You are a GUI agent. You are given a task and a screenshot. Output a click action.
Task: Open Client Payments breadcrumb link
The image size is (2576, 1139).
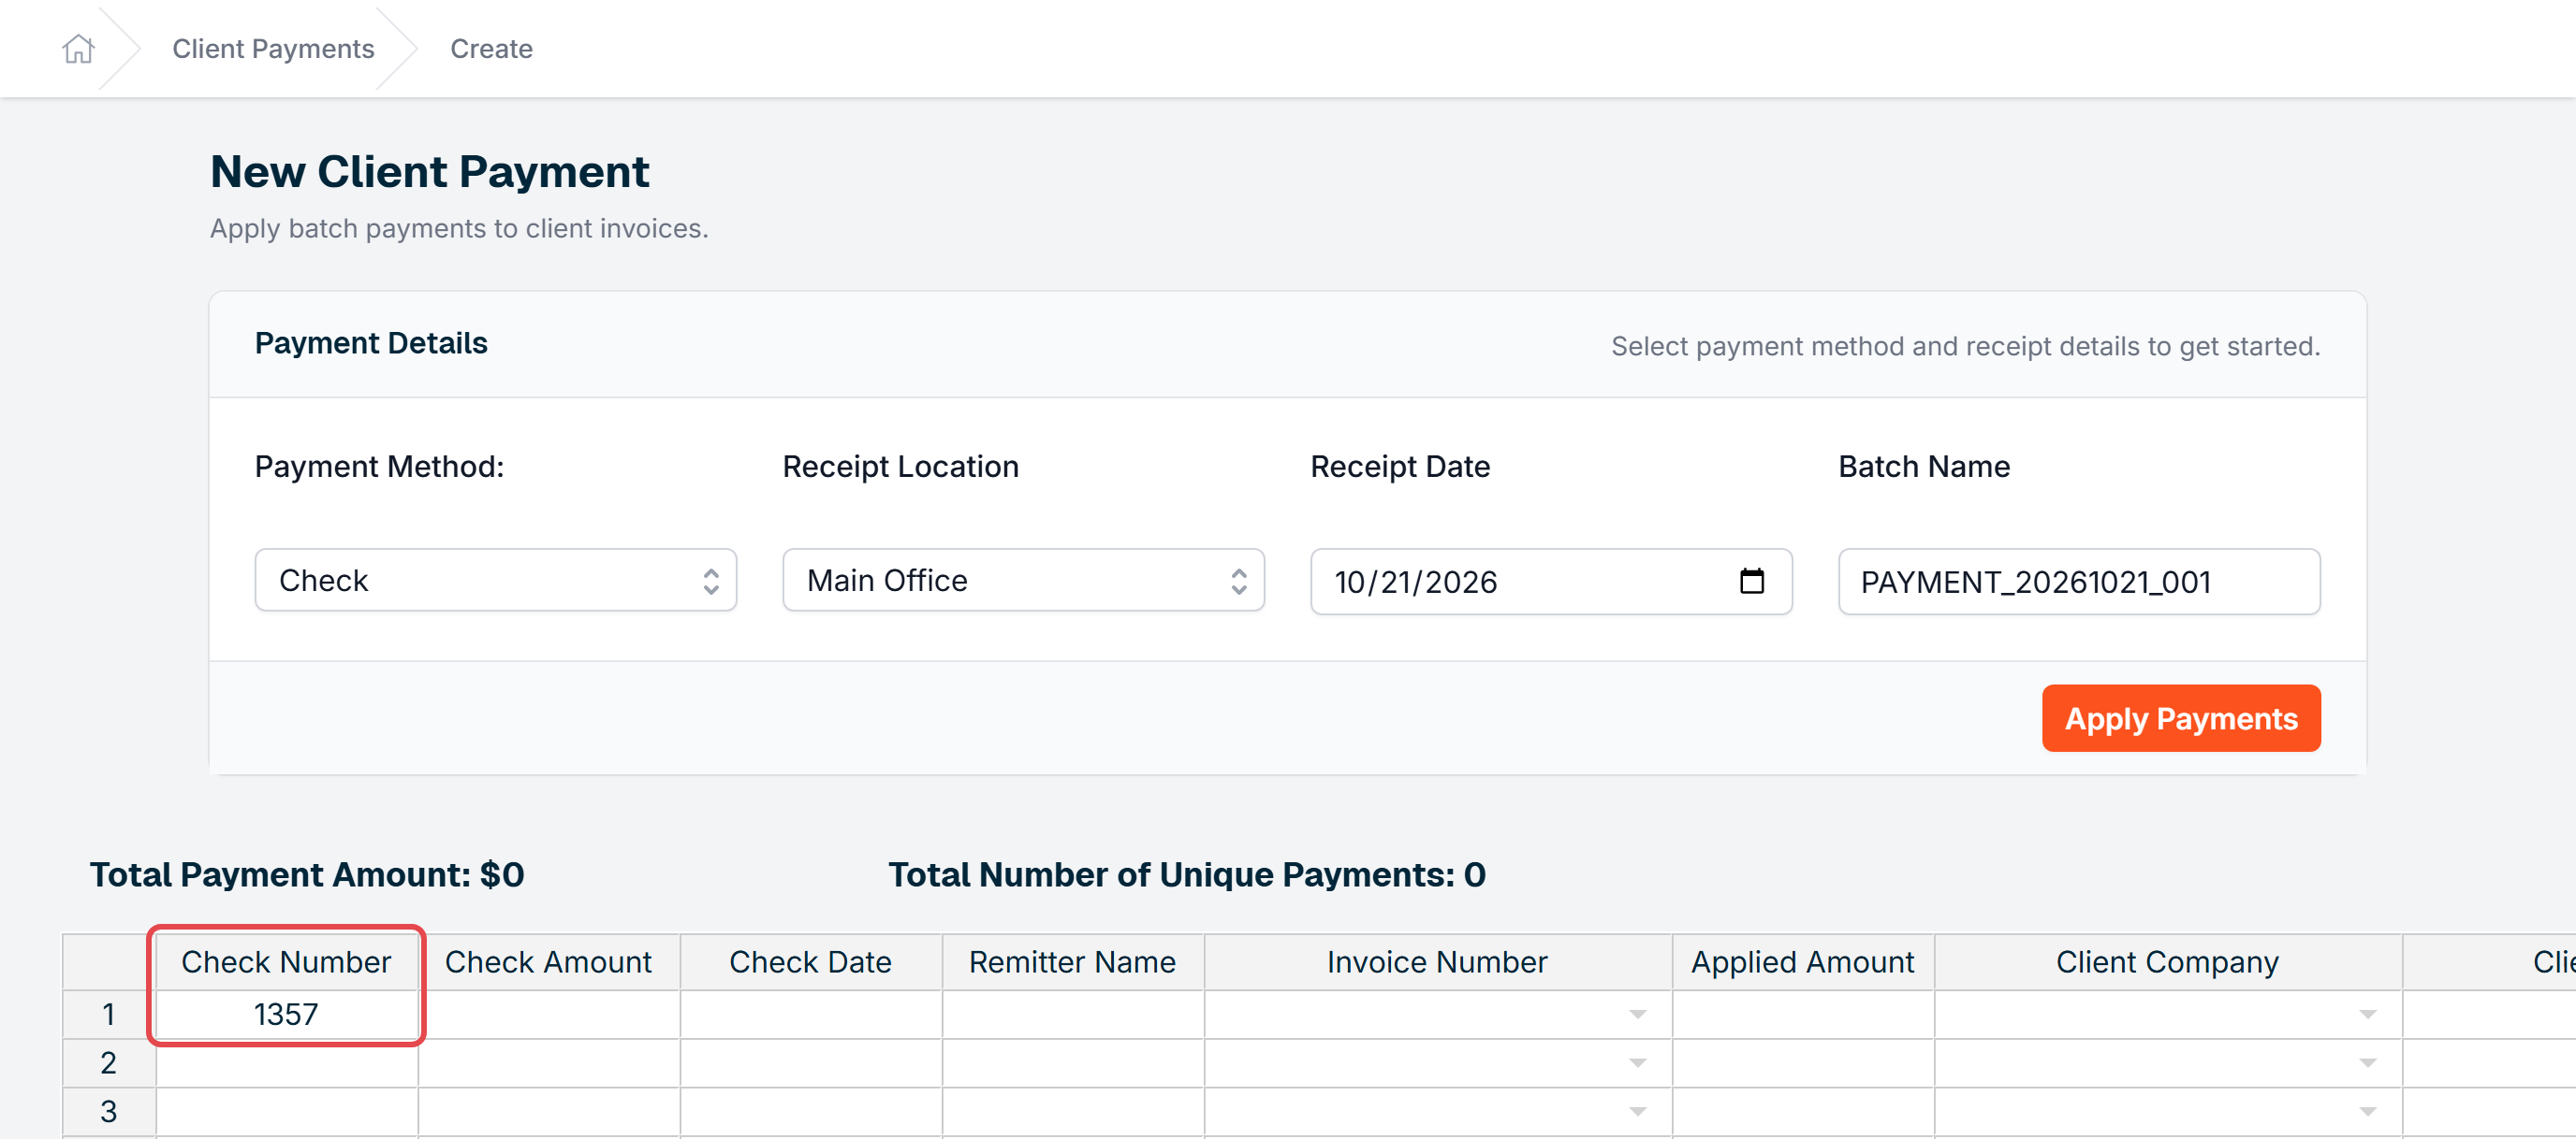273,49
